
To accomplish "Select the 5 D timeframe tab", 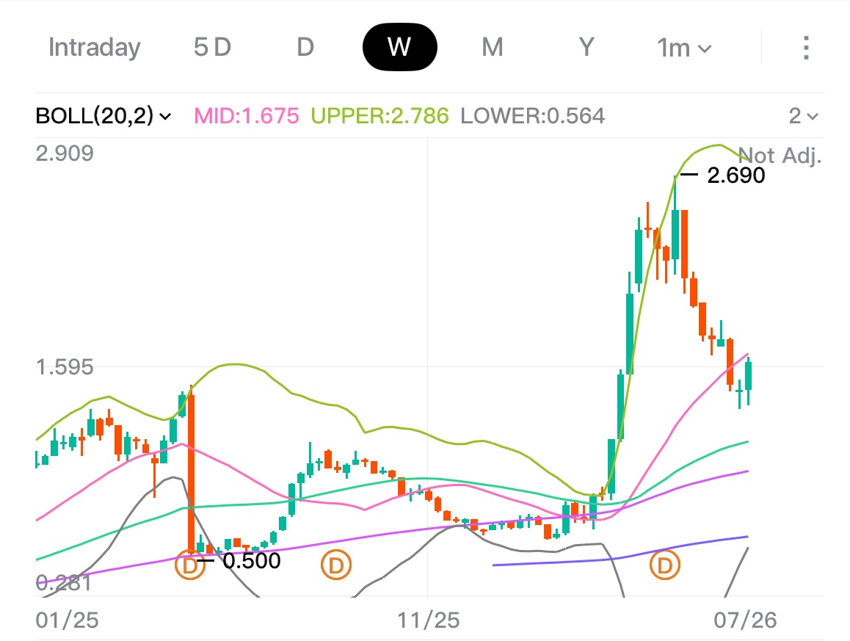I will click(213, 47).
